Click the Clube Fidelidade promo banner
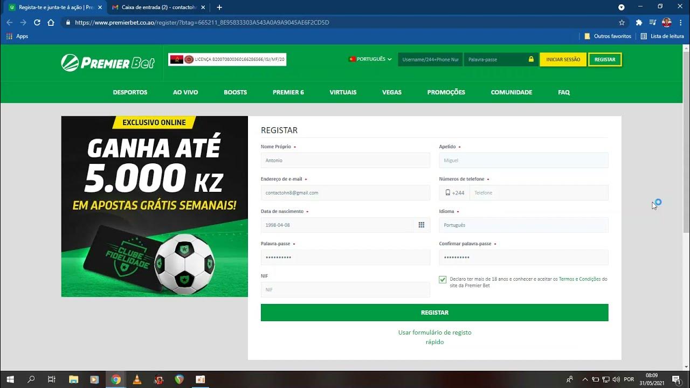Screen dimensions: 690x388 point(155,206)
